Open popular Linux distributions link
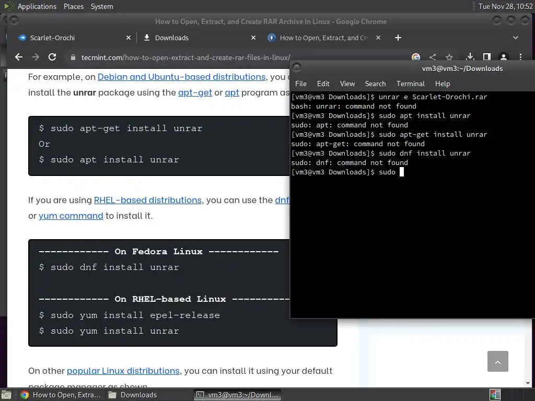This screenshot has width=535, height=401. point(123,371)
